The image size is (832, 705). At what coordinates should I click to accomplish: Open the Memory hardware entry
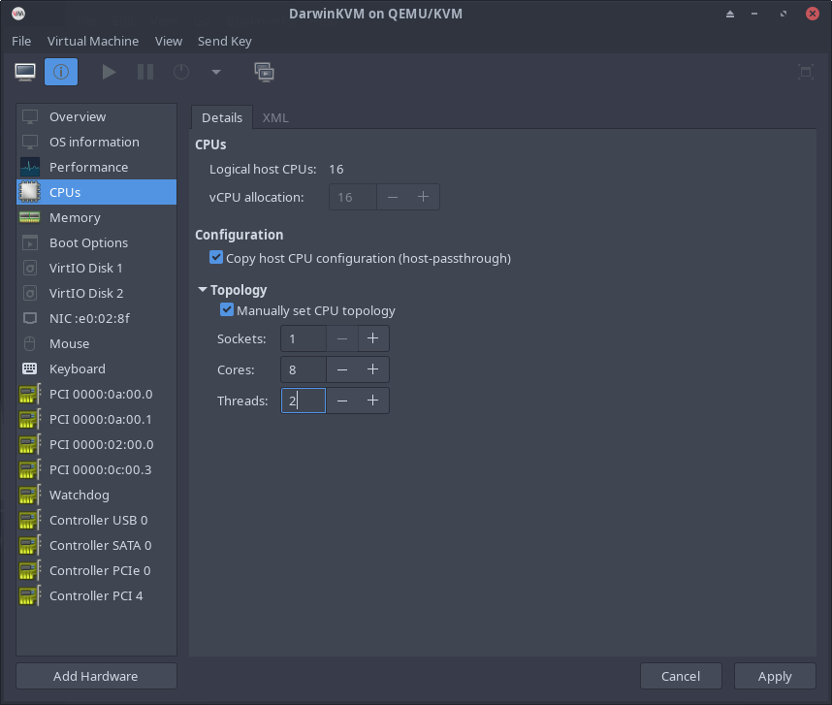[x=97, y=217]
